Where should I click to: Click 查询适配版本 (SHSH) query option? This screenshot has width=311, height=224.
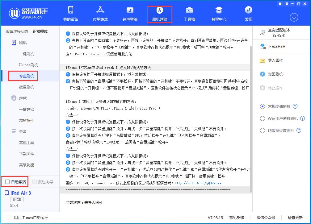click(279, 33)
